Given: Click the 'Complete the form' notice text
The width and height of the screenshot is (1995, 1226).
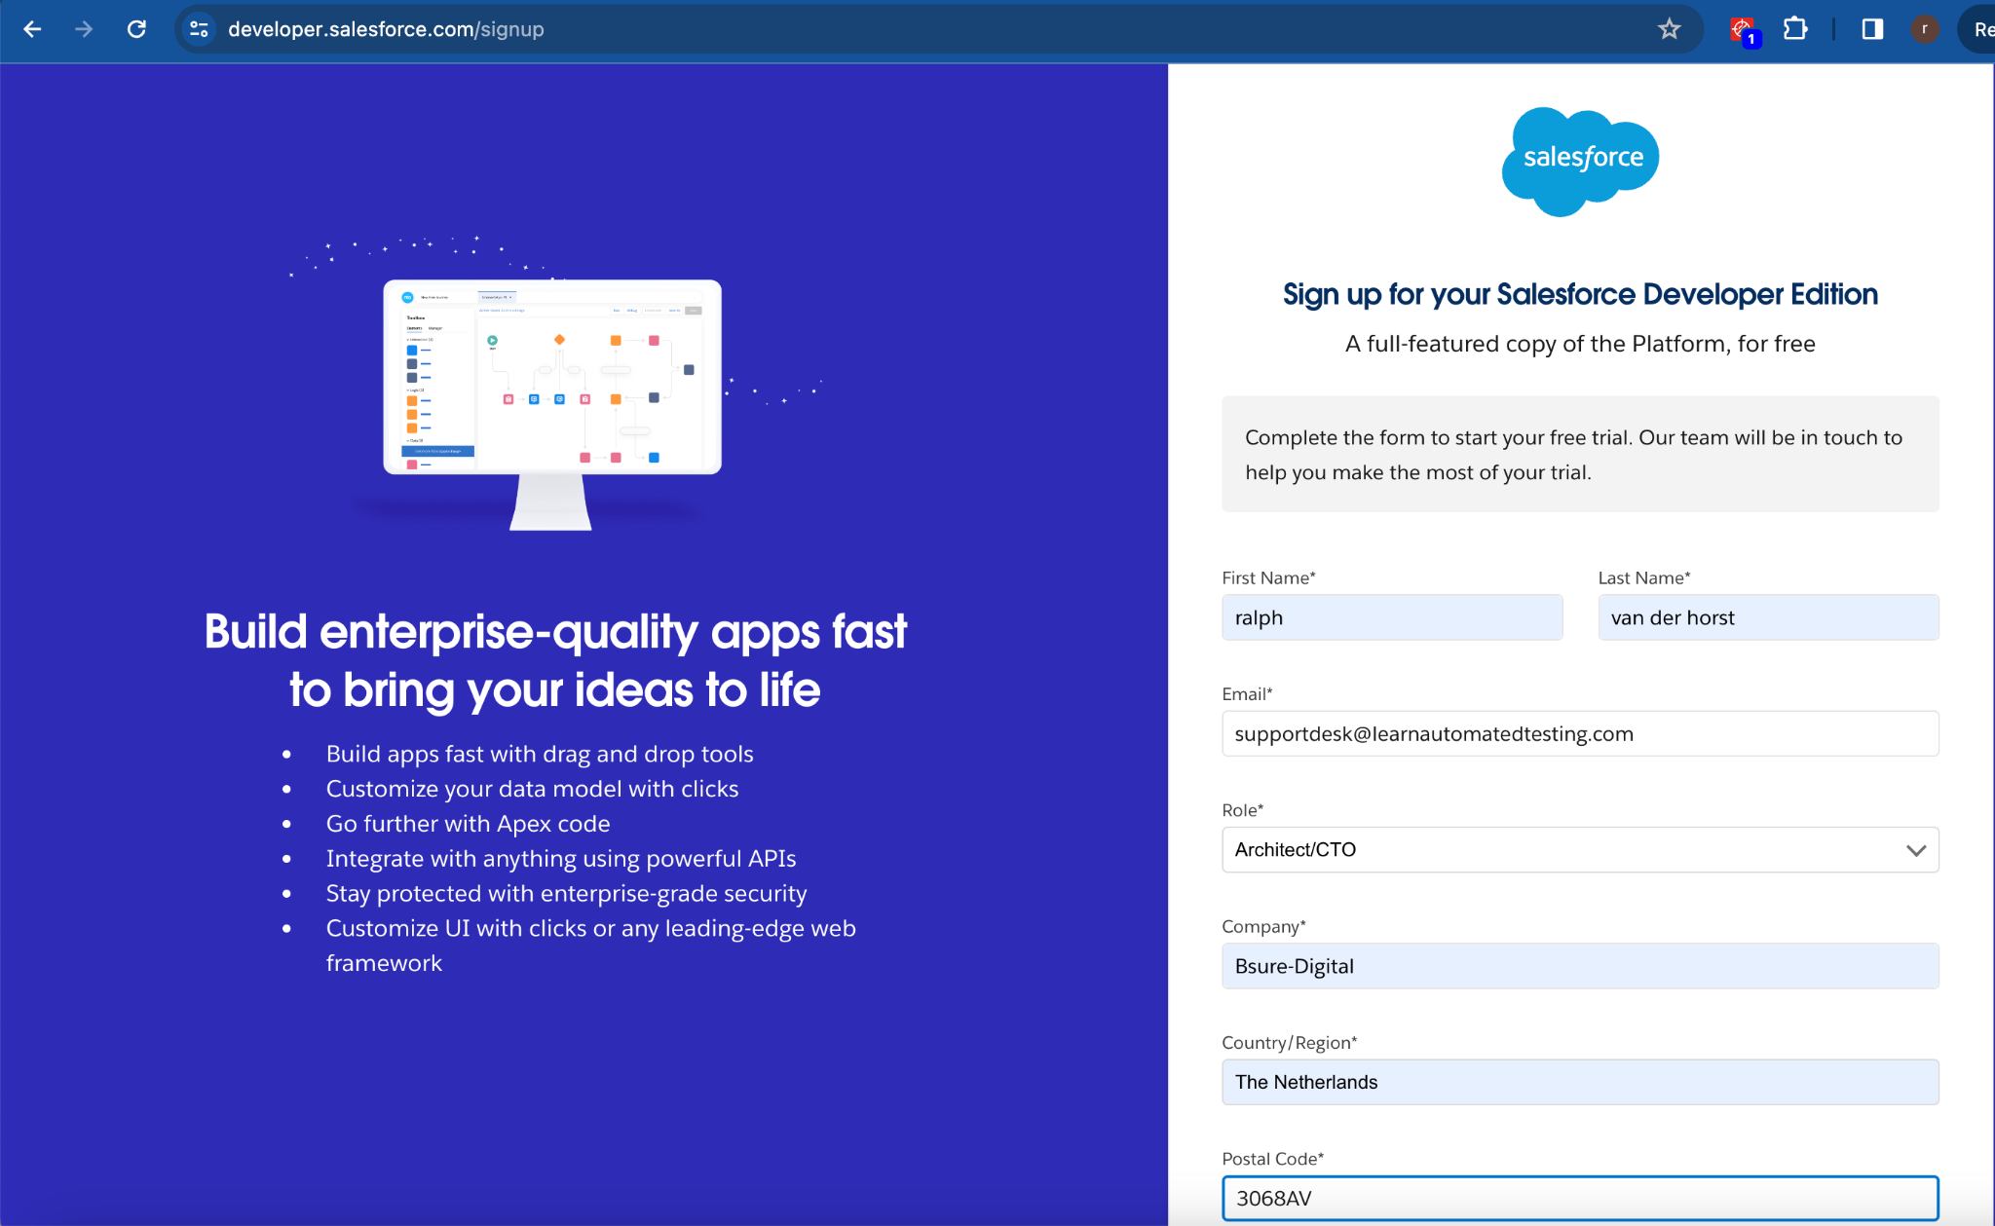Looking at the screenshot, I should pos(1573,455).
